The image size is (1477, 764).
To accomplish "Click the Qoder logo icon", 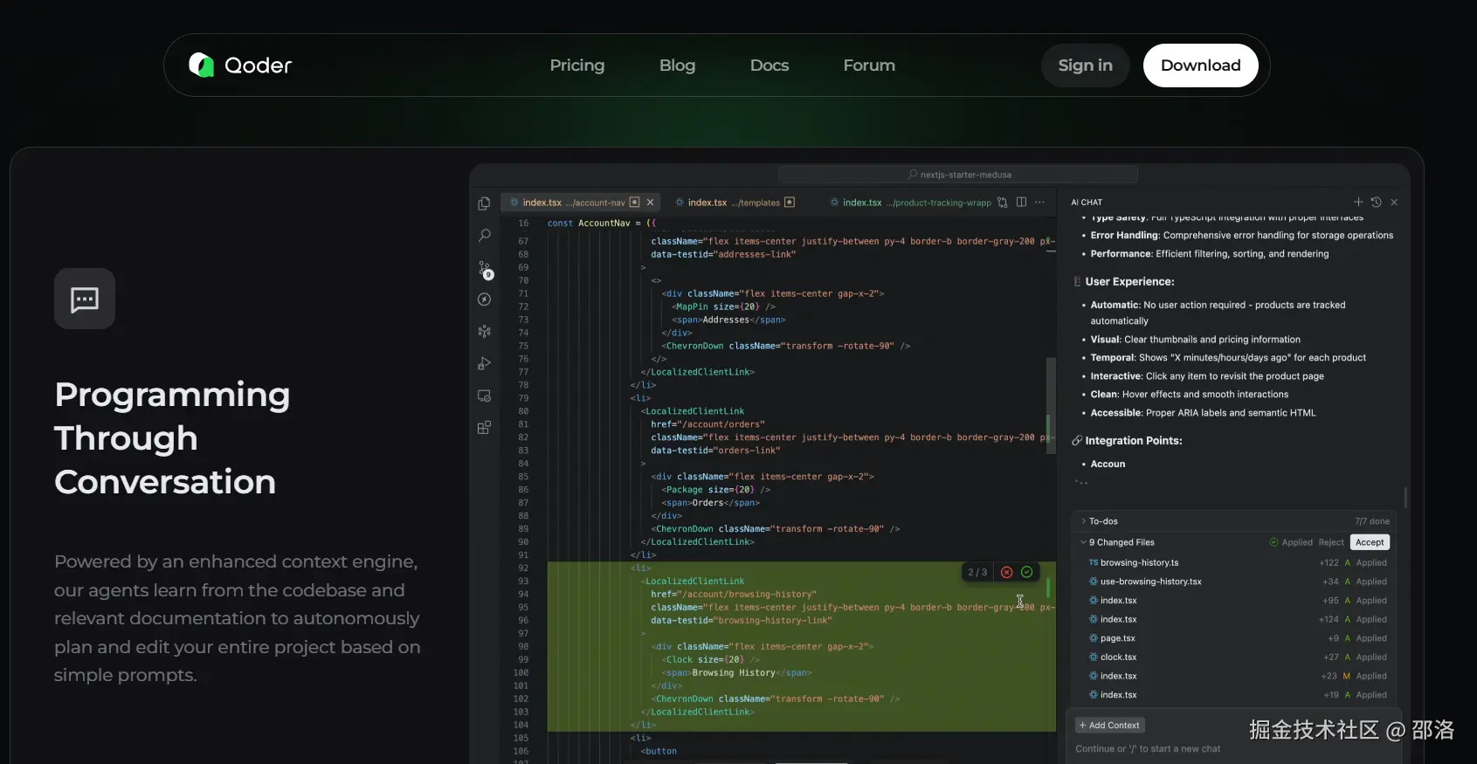I will click(202, 65).
